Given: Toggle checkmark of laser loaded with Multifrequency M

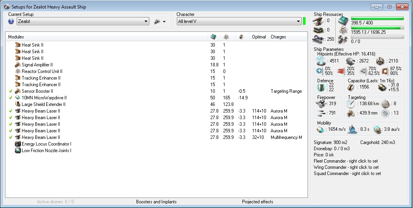Looking at the screenshot, I should click(10, 137).
